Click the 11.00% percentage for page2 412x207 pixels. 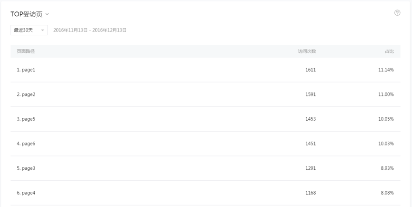[x=386, y=94]
